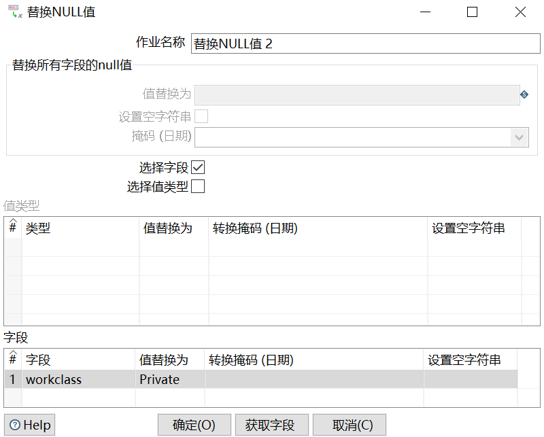544x437 pixels.
Task: Click the 确定(O) button
Action: pos(194,424)
